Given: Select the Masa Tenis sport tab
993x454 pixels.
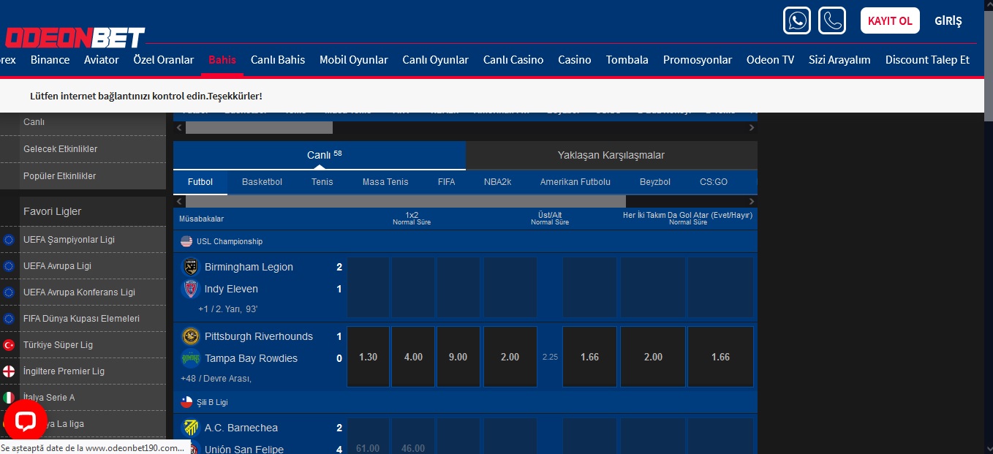Looking at the screenshot, I should point(385,182).
